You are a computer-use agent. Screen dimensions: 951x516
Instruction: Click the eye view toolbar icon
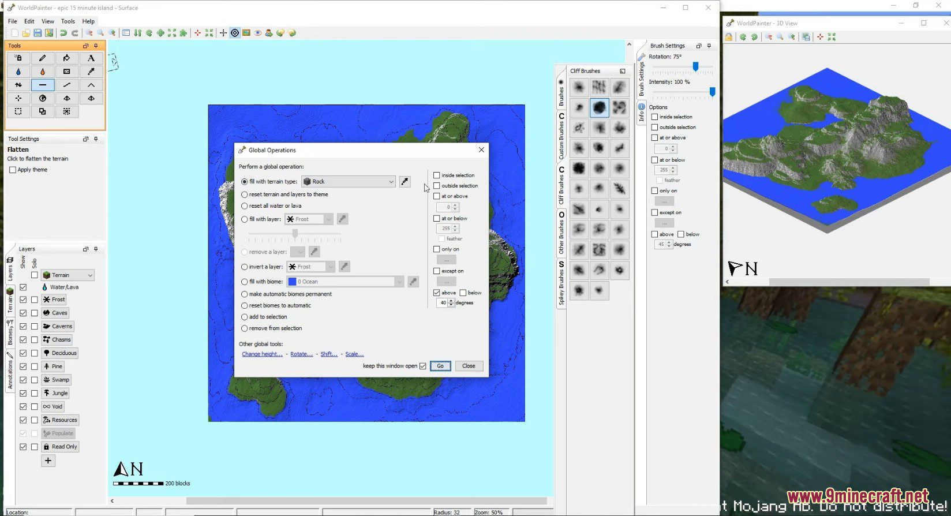[x=258, y=33]
